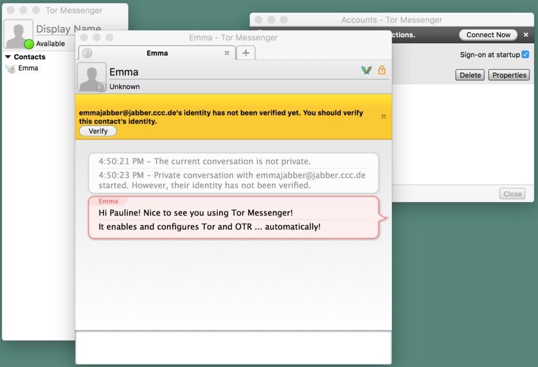Select the Emma conversation tab
The image size is (538, 367).
(x=157, y=53)
